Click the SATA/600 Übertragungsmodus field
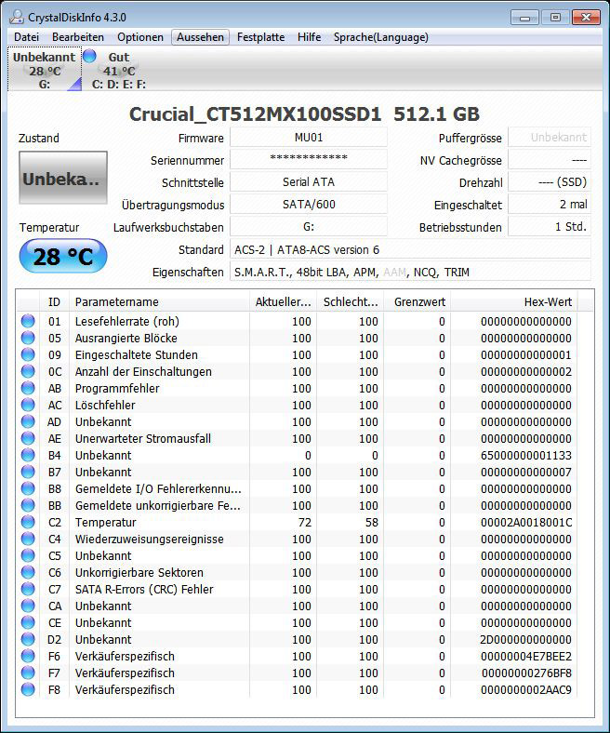This screenshot has height=733, width=610. 309,205
